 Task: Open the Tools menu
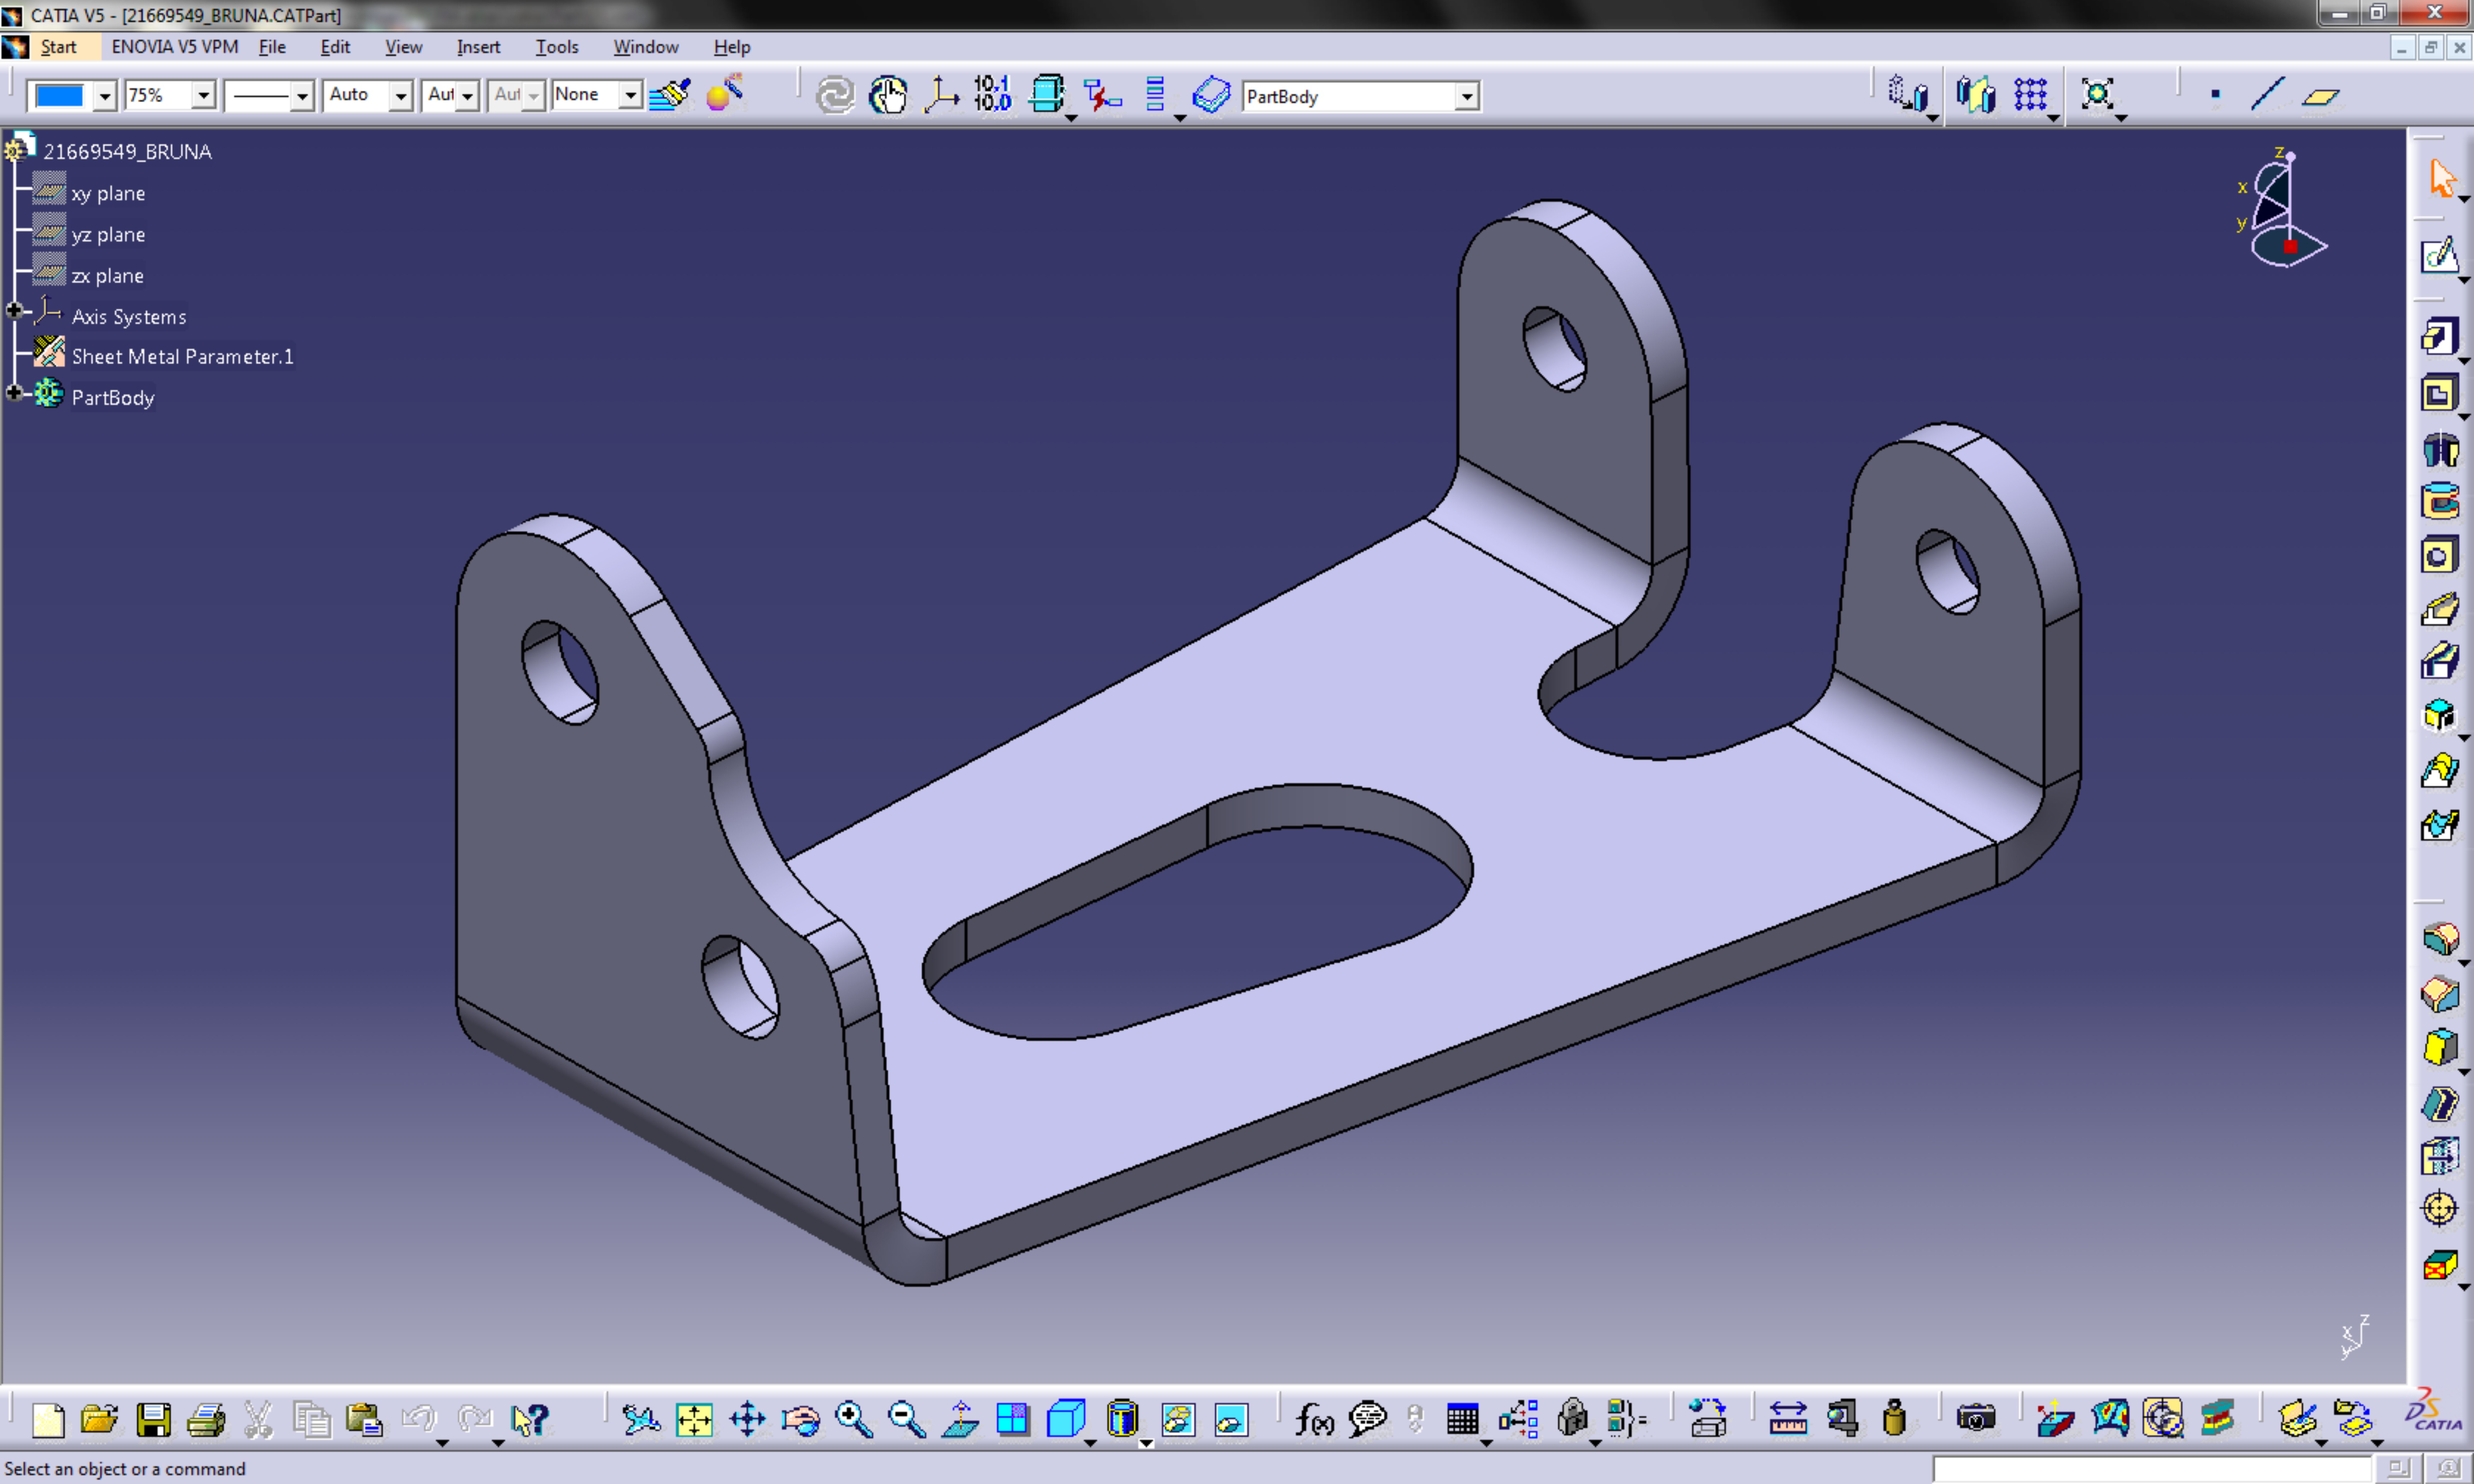(x=557, y=46)
